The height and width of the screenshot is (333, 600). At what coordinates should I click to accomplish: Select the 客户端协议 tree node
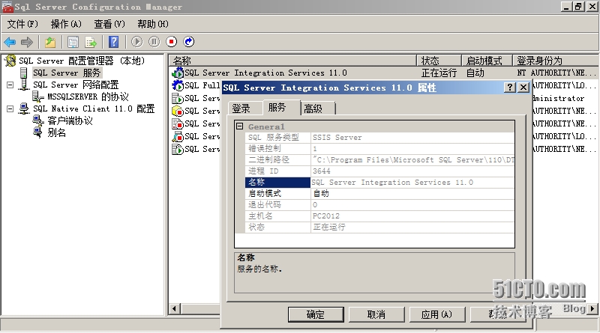[x=70, y=120]
